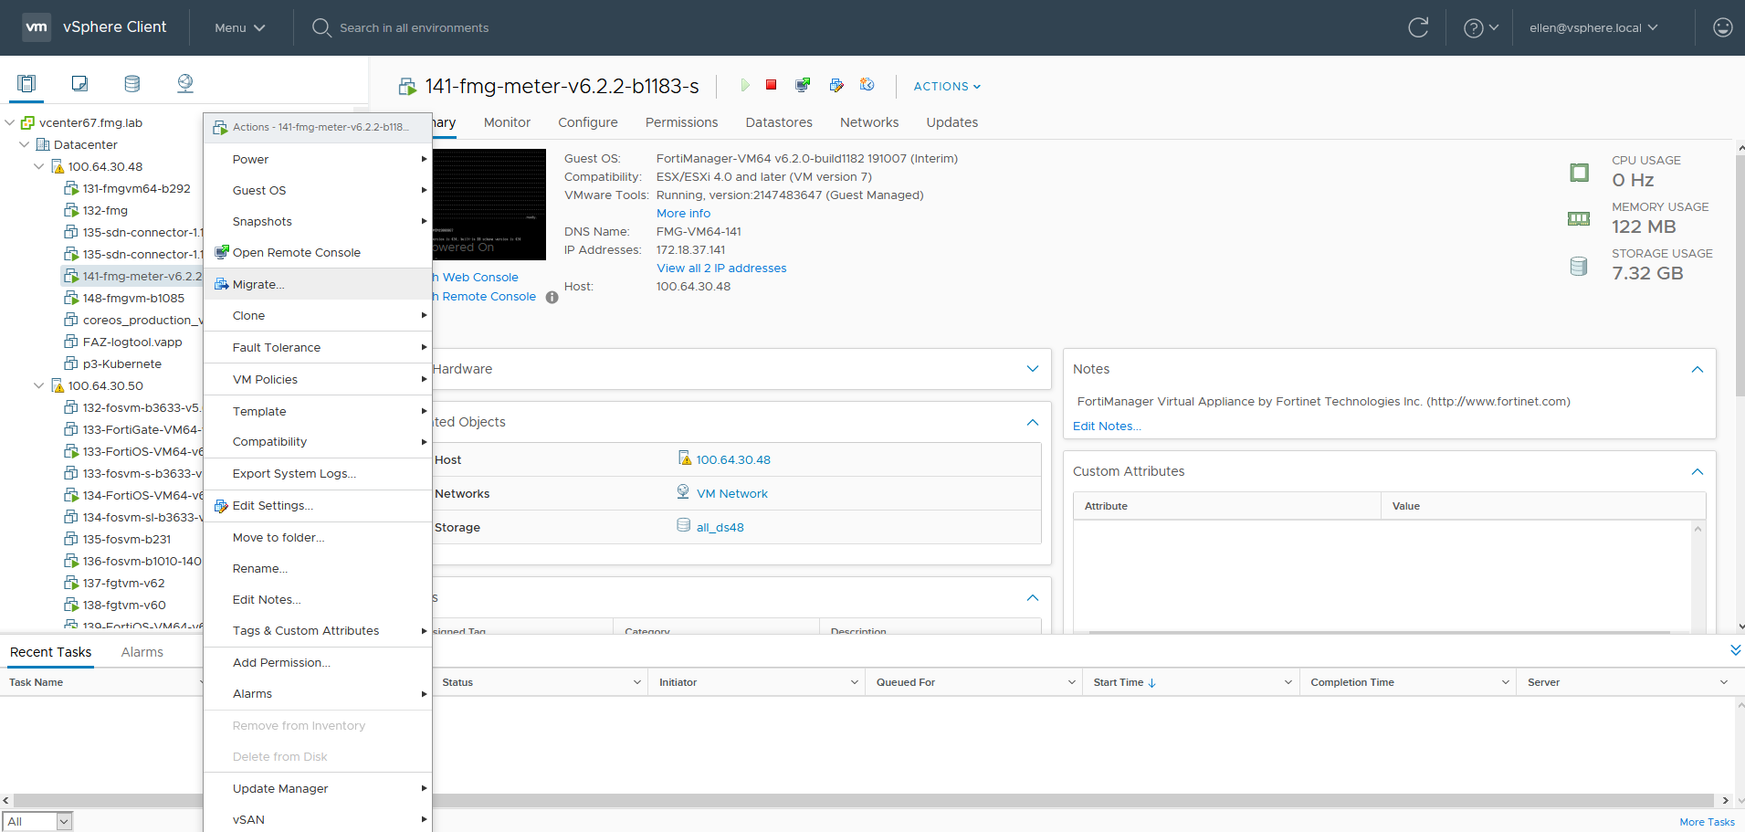
Task: Open the Storage inventory view icon
Action: point(132,84)
